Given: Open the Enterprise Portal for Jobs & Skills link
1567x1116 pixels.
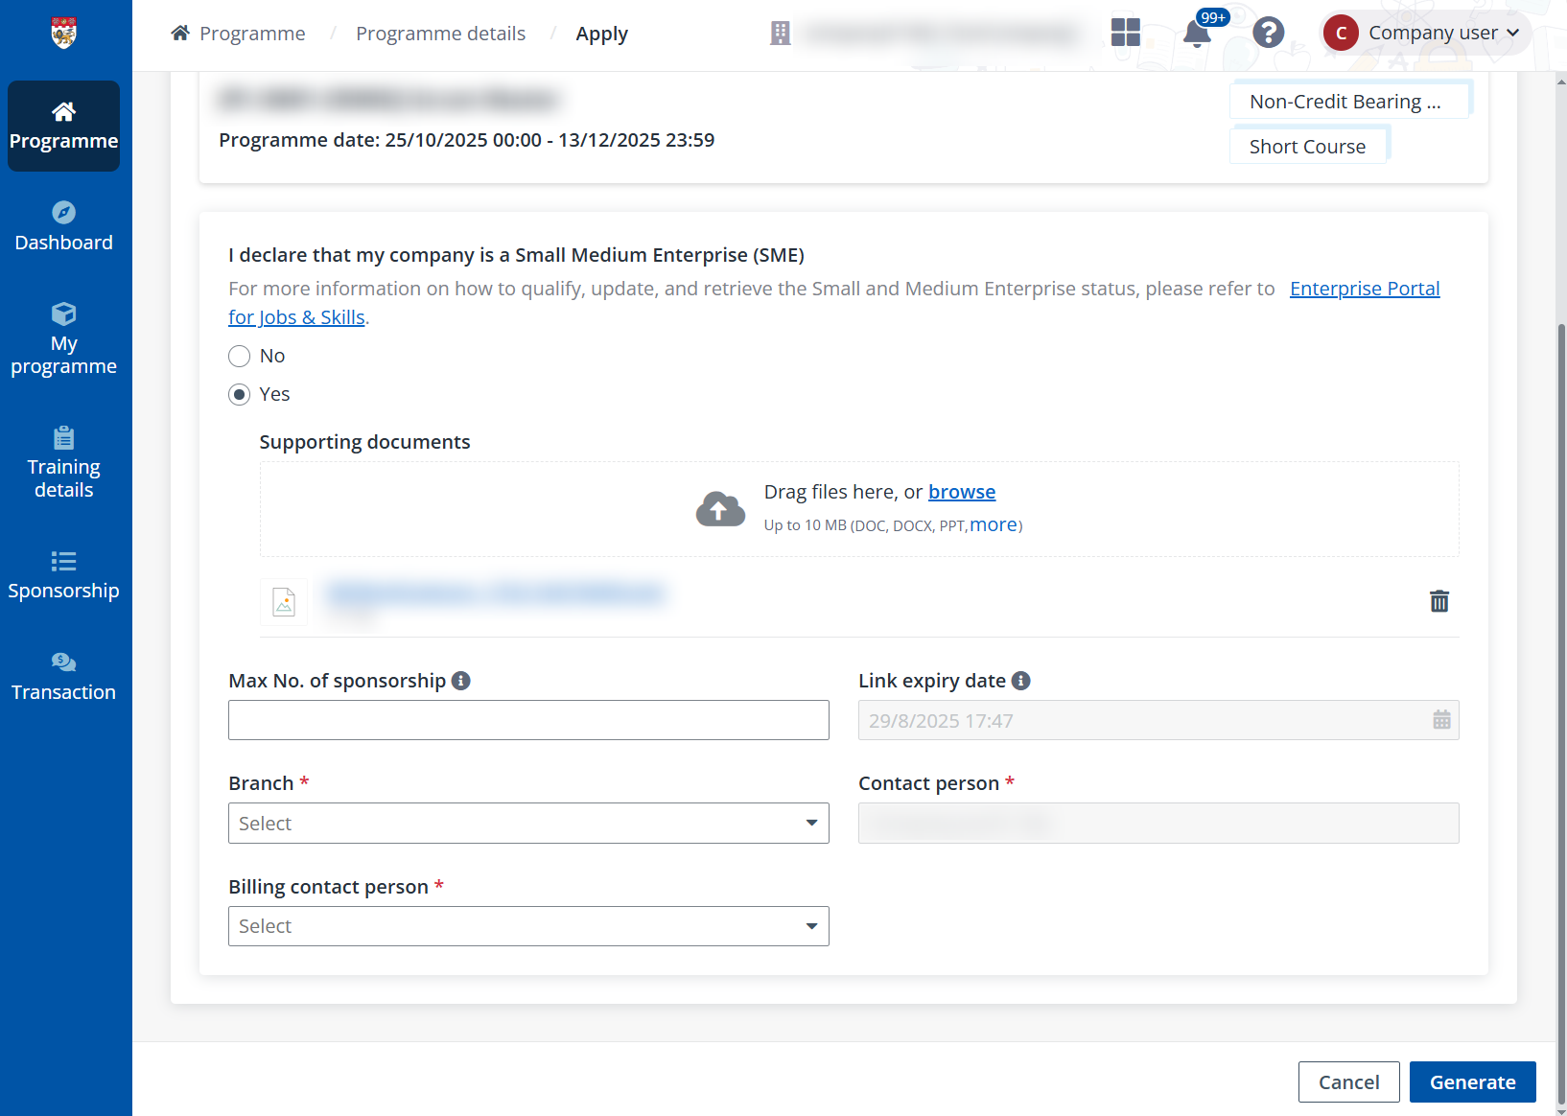Looking at the screenshot, I should tap(1365, 288).
